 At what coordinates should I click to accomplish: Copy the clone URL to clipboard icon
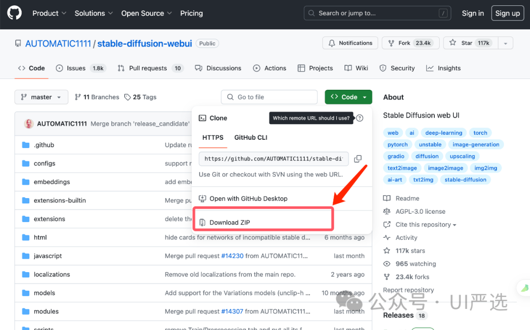coord(358,159)
